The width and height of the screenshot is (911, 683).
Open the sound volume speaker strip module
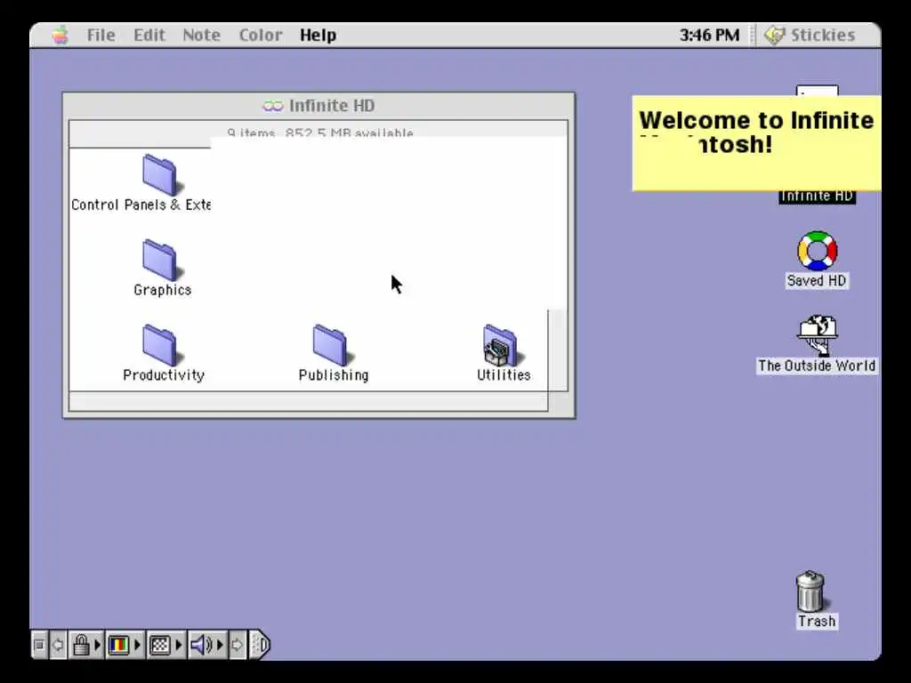pyautogui.click(x=206, y=645)
